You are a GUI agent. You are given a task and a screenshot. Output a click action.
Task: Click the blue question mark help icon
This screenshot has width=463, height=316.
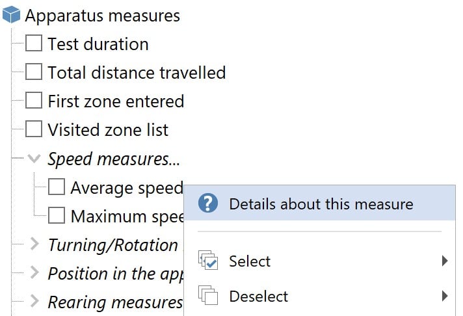(208, 204)
